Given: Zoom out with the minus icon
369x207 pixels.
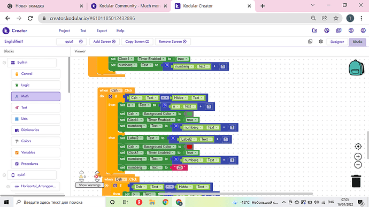Looking at the screenshot, I should pyautogui.click(x=358, y=165).
